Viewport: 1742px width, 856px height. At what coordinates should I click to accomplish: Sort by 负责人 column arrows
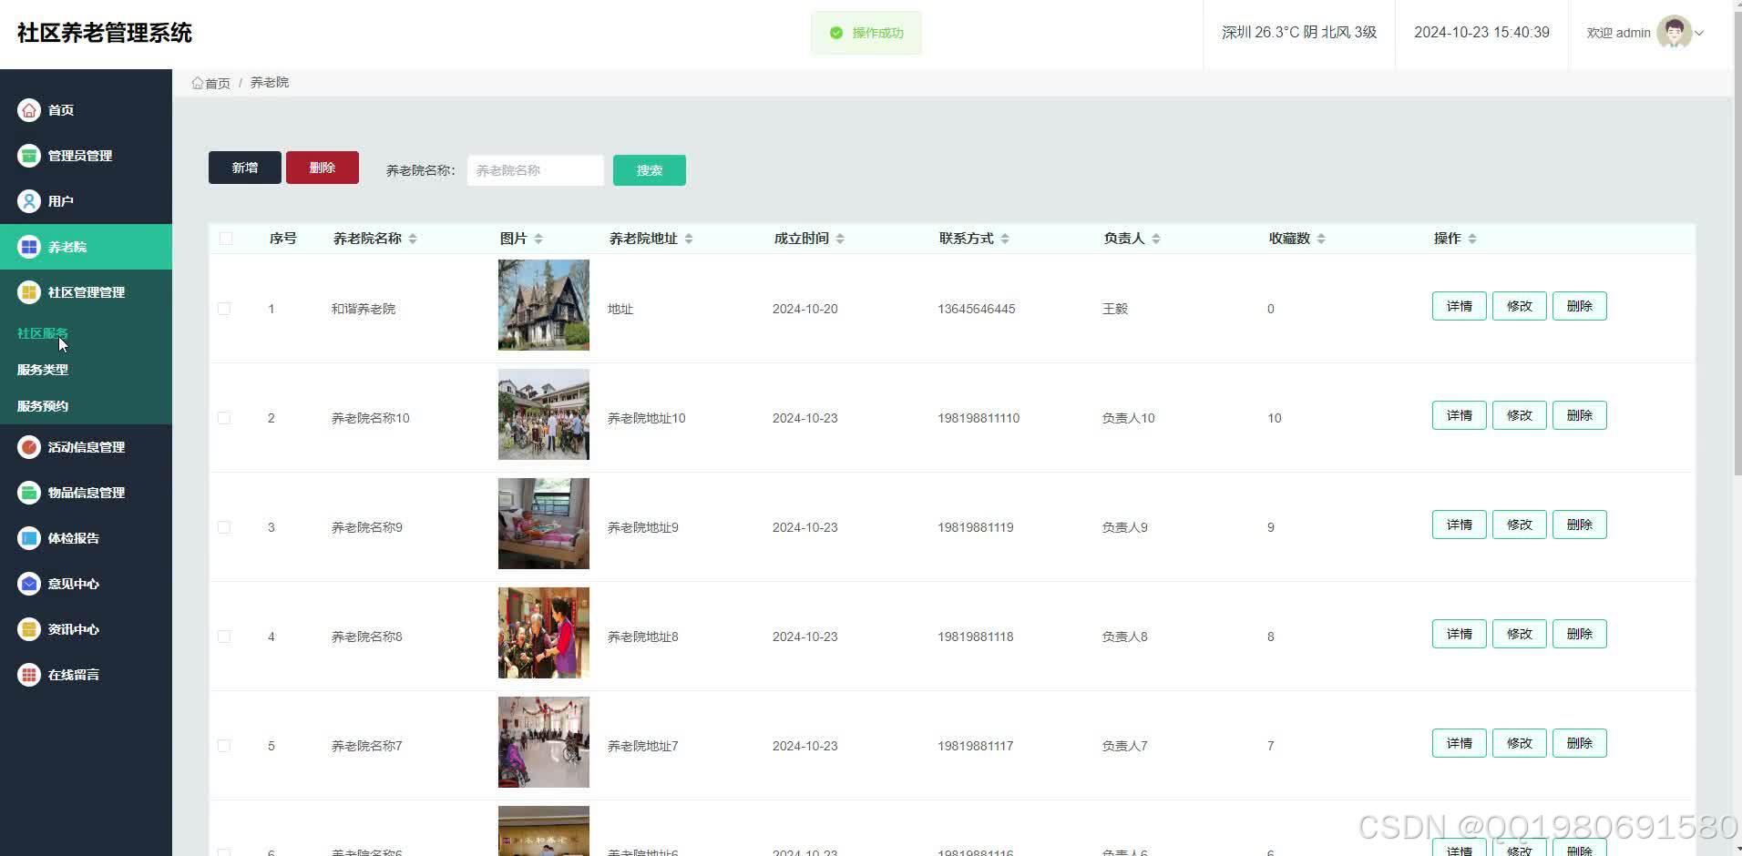[x=1156, y=239]
